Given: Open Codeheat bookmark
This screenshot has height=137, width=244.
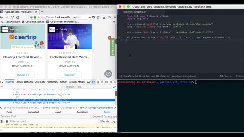Looking at the screenshot, I should click(63, 22).
